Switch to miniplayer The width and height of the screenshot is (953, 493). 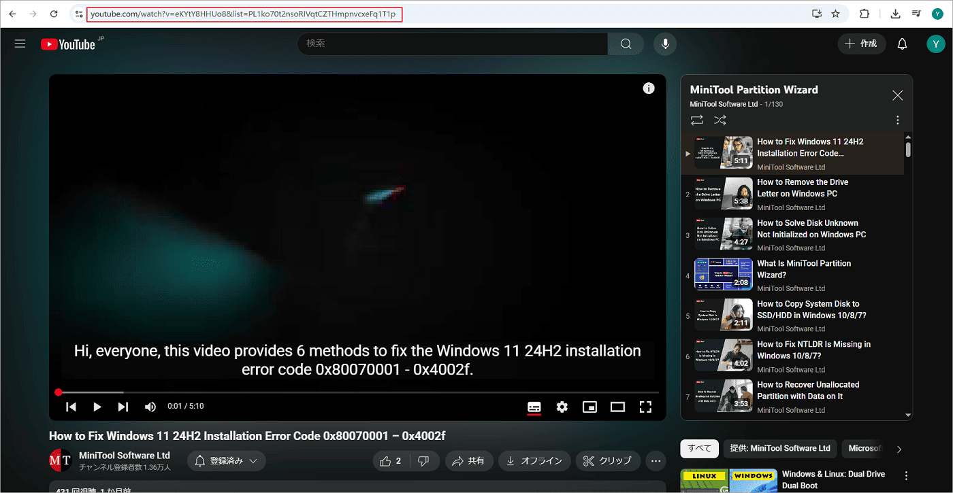coord(589,407)
